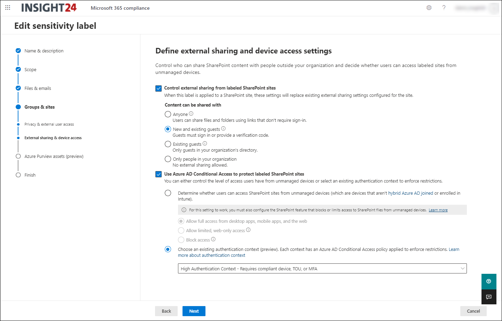Click the INSIGHT24 logo
This screenshot has width=502, height=321.
pos(49,8)
